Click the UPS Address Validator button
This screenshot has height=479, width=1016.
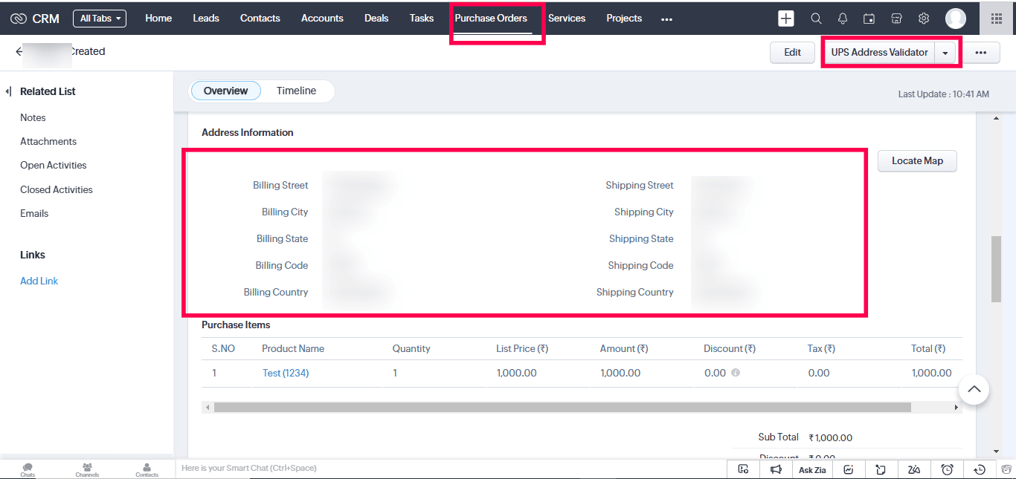click(879, 52)
